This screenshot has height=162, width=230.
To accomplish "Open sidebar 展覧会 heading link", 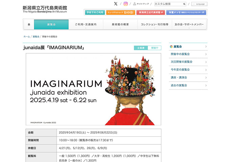I will [x=178, y=47].
